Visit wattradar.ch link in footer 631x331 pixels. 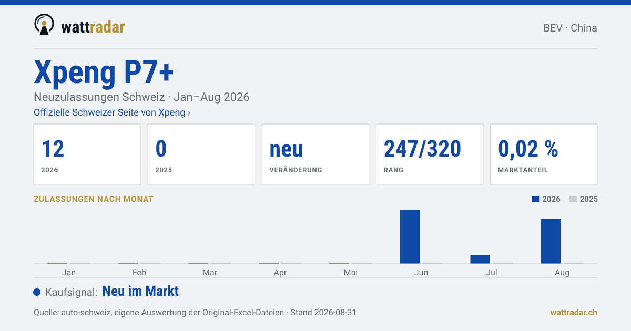(x=574, y=312)
